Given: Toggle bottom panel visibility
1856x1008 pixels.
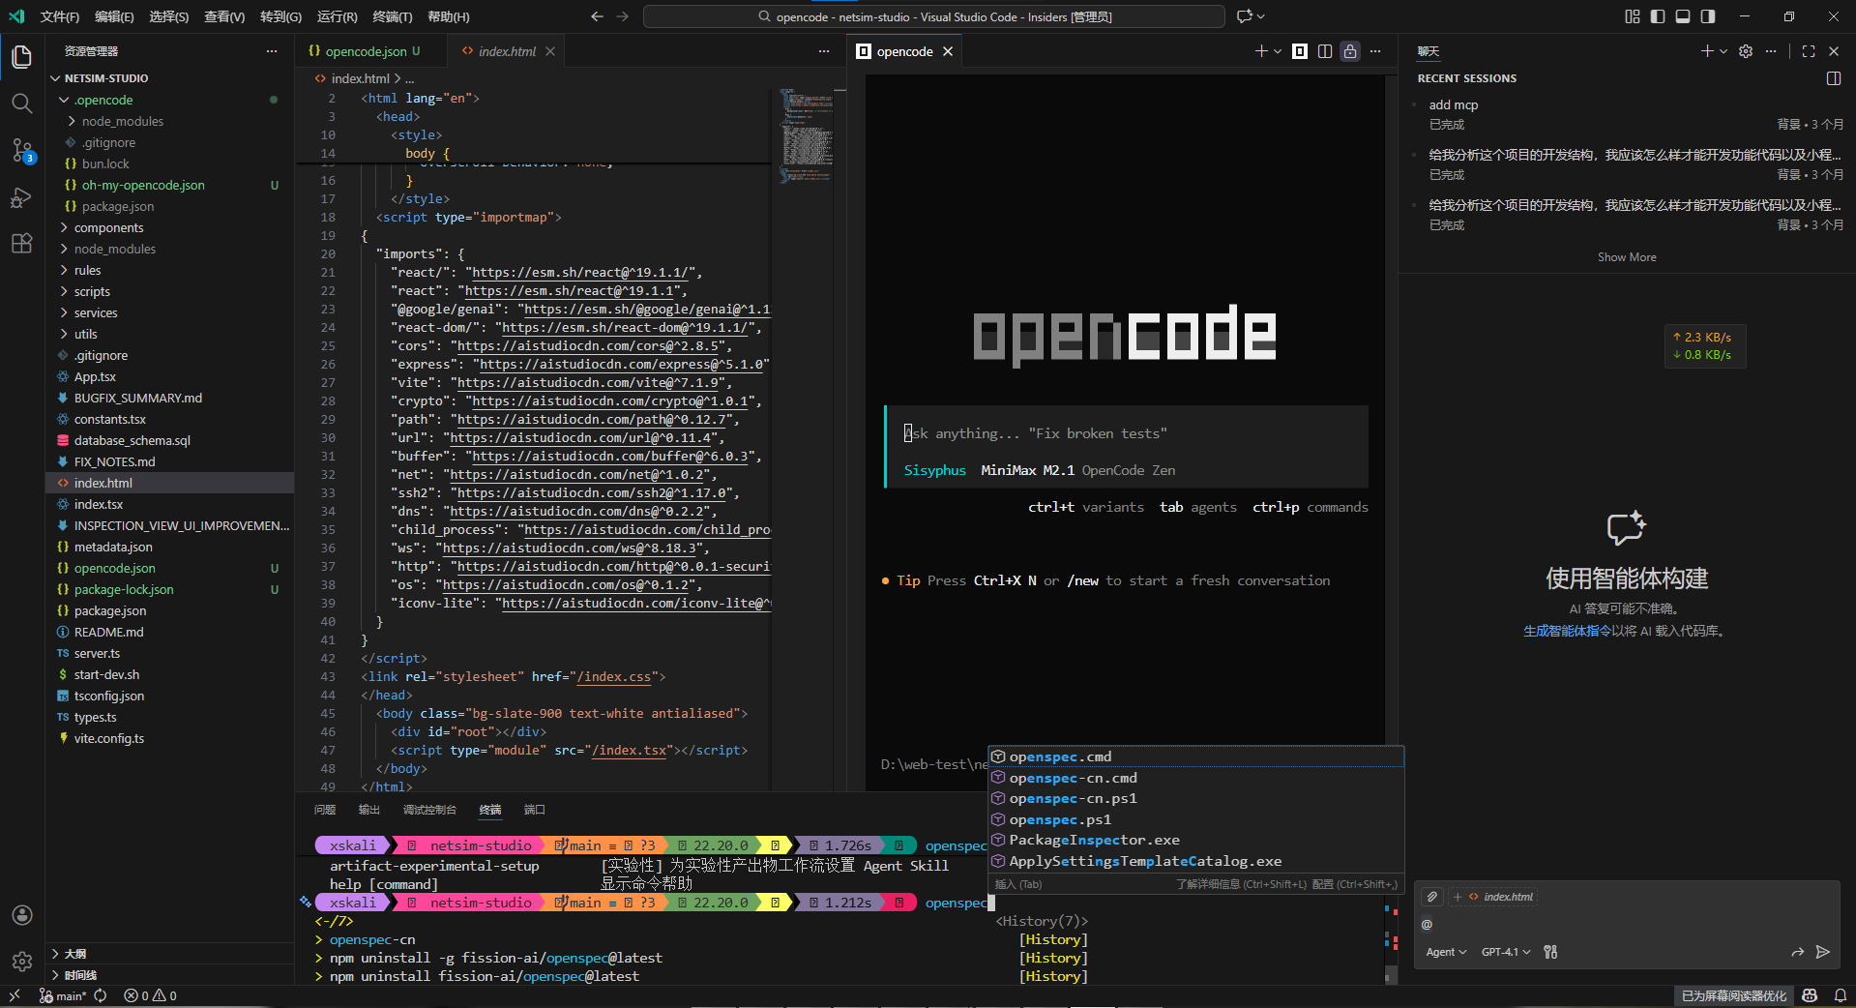Looking at the screenshot, I should pos(1683,16).
